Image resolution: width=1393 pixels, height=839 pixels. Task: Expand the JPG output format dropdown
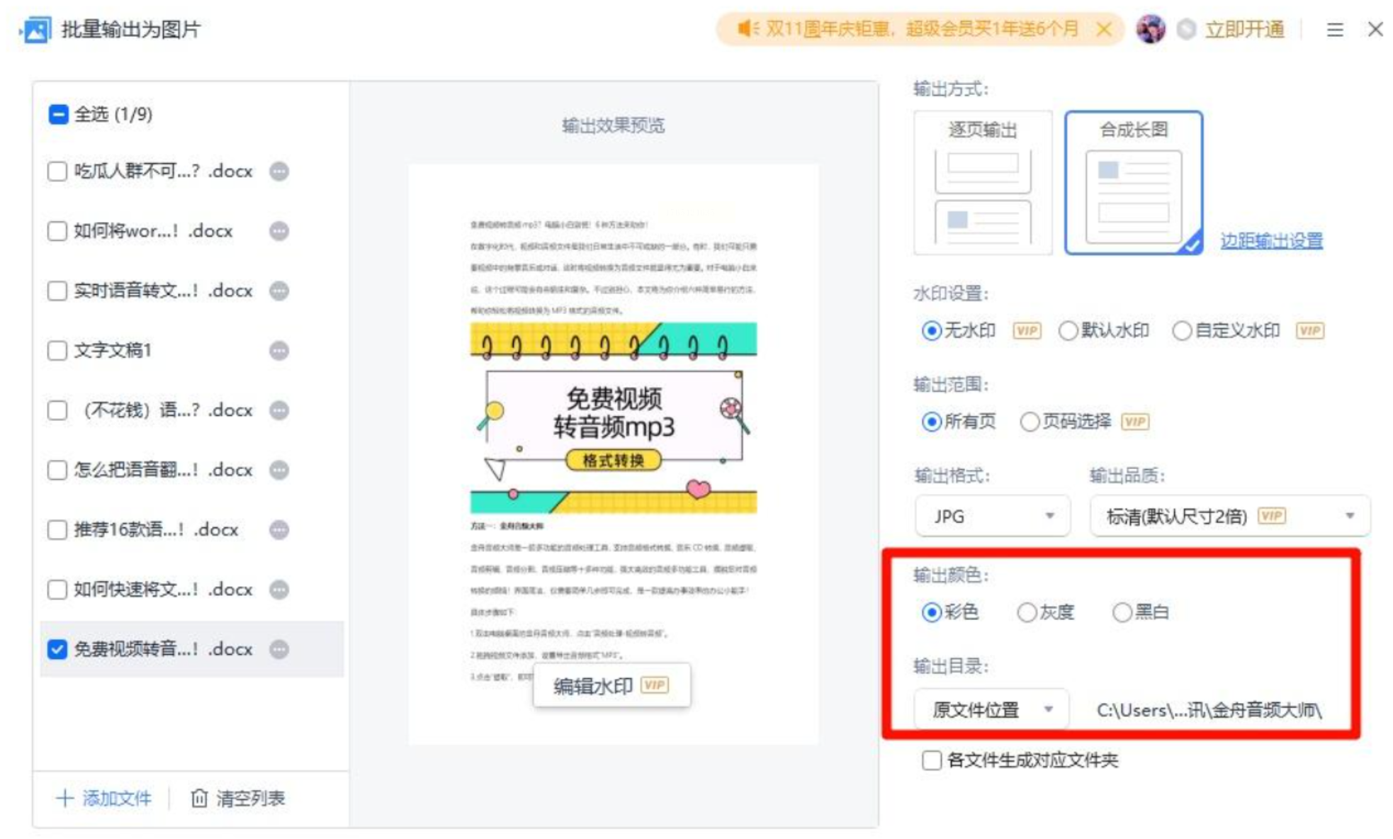[x=992, y=516]
